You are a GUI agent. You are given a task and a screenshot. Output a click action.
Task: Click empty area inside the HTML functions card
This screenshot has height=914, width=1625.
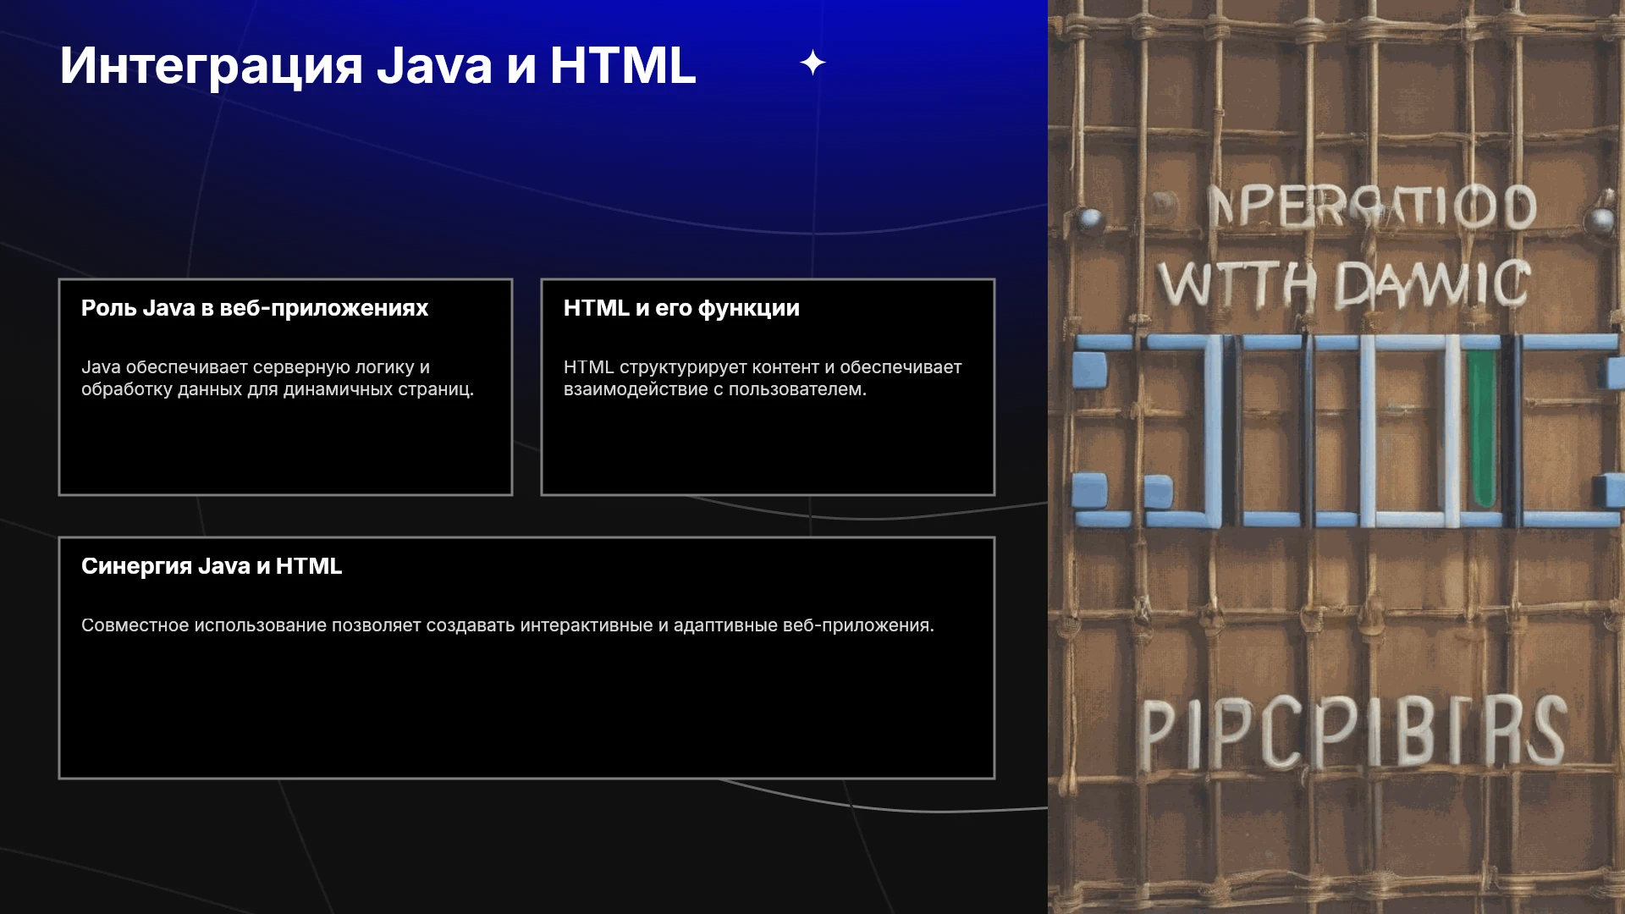(768, 449)
